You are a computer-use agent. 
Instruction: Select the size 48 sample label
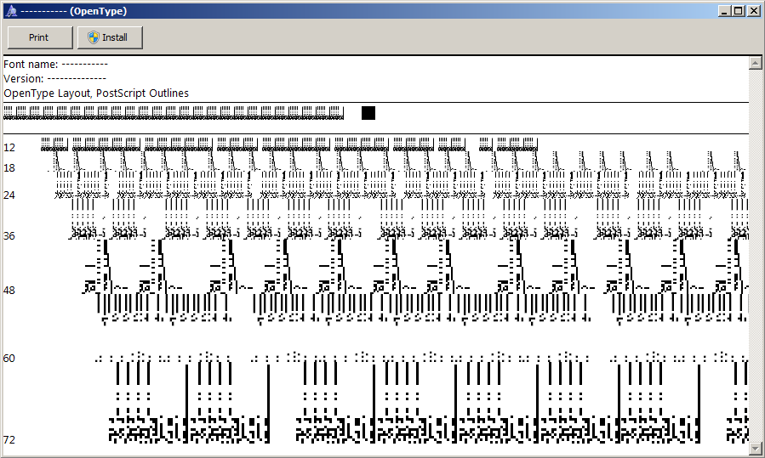tap(9, 290)
